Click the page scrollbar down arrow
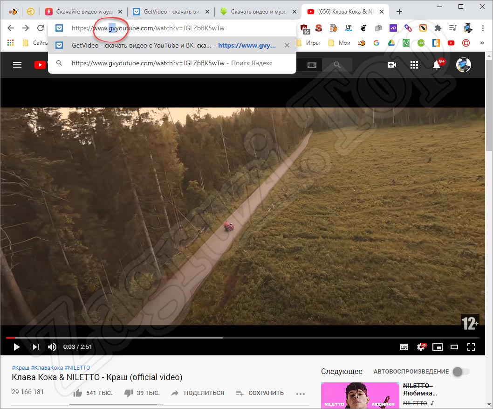The image size is (493, 409). click(x=489, y=405)
